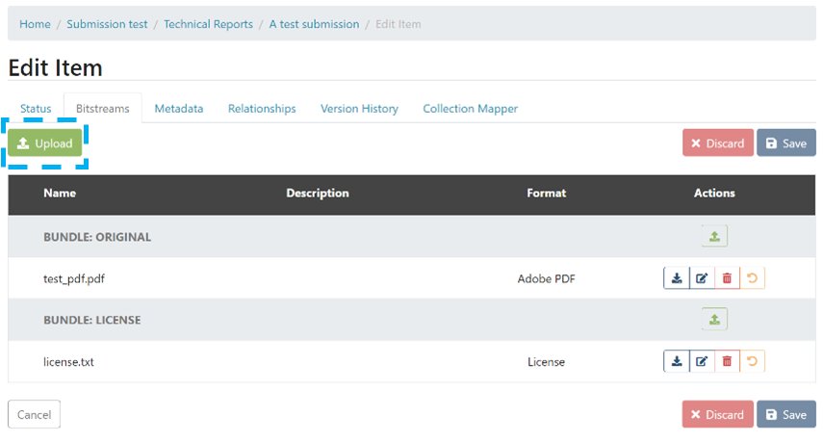Screen dimensions: 823x442
Task: Navigate to Technical Reports breadcrumb link
Action: coord(208,24)
